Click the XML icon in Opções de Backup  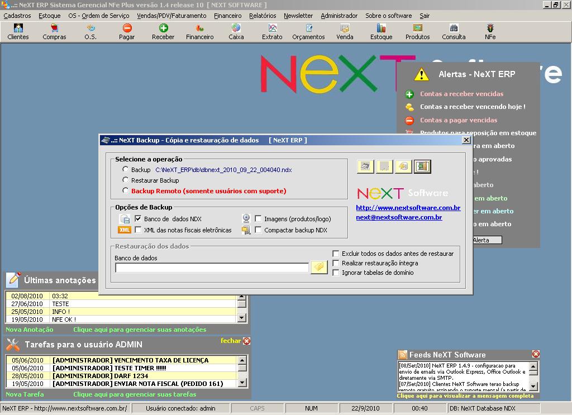[x=125, y=230]
